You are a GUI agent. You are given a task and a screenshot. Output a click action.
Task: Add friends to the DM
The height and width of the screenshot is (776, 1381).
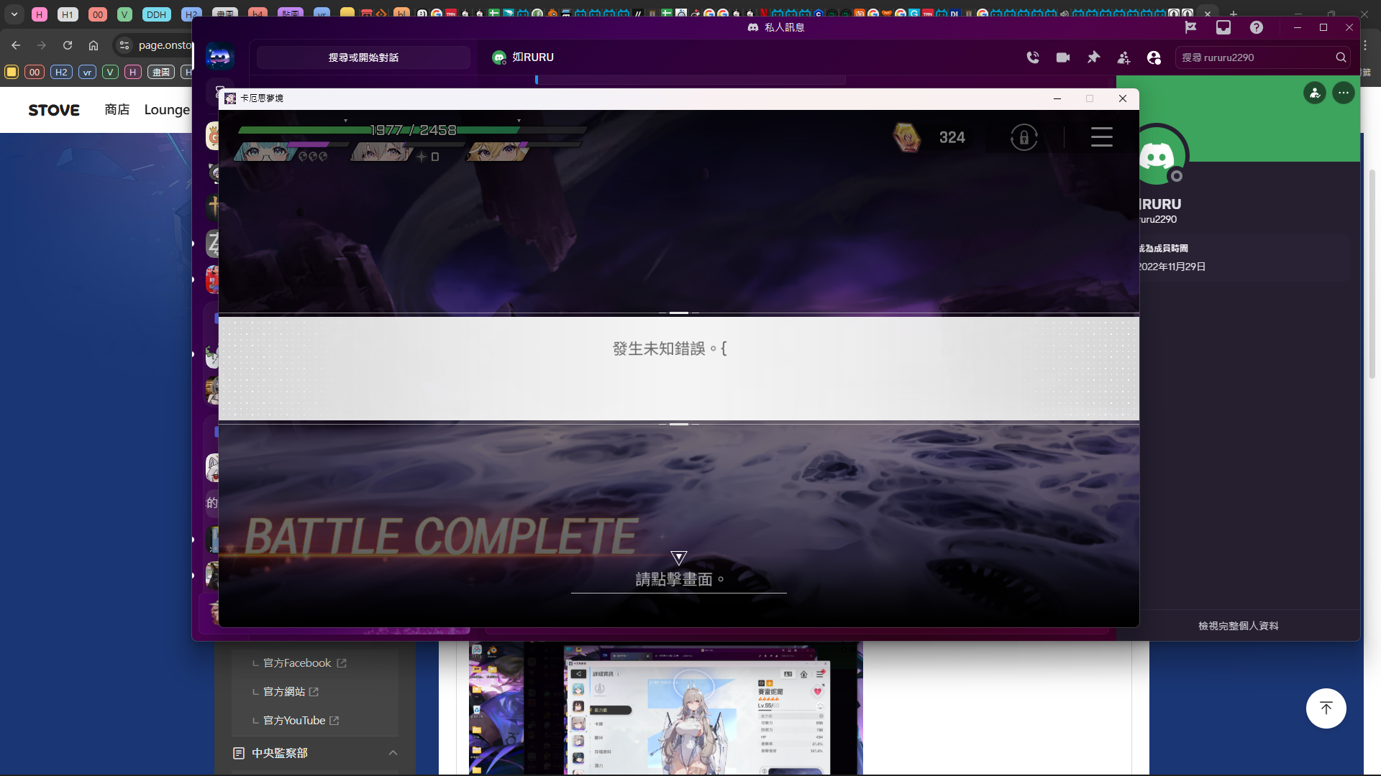pyautogui.click(x=1124, y=57)
